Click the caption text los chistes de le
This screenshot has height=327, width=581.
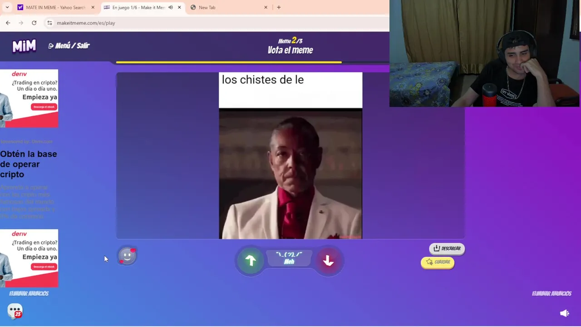(x=263, y=80)
